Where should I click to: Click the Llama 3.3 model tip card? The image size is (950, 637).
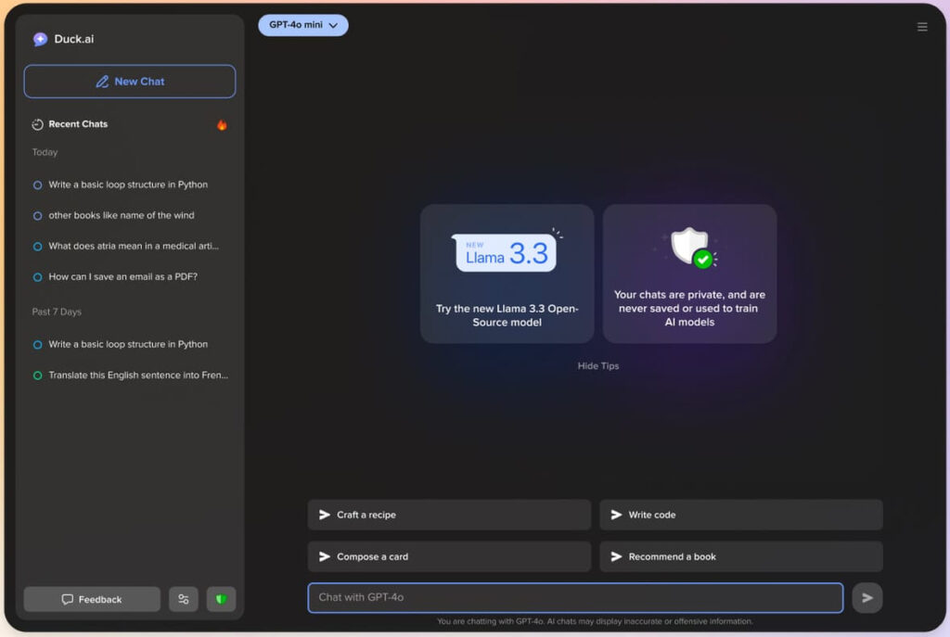tap(507, 274)
